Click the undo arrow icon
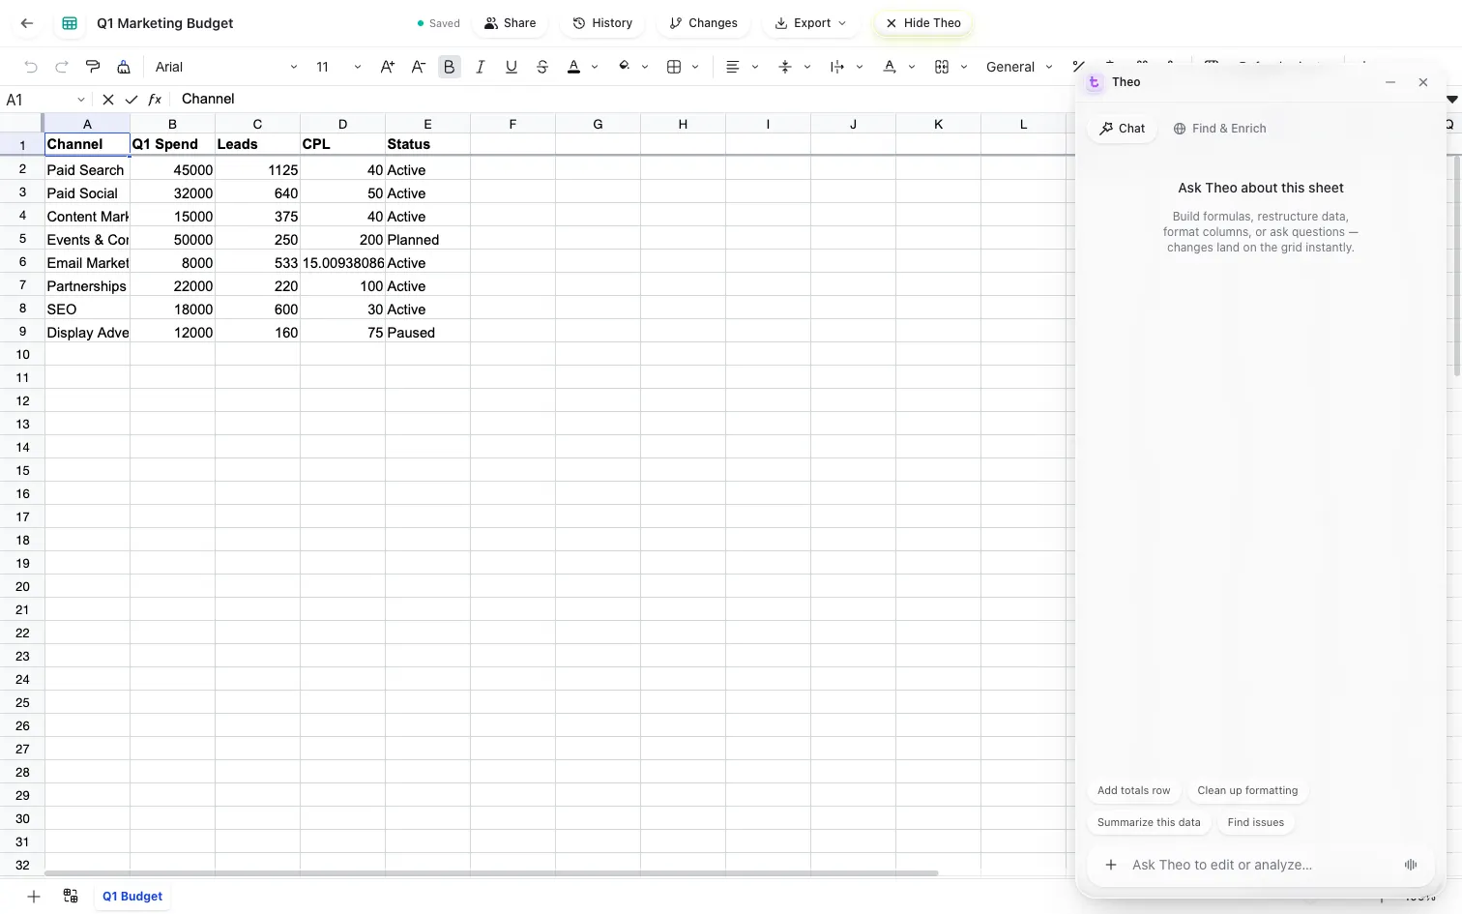1462x914 pixels. 31,67
